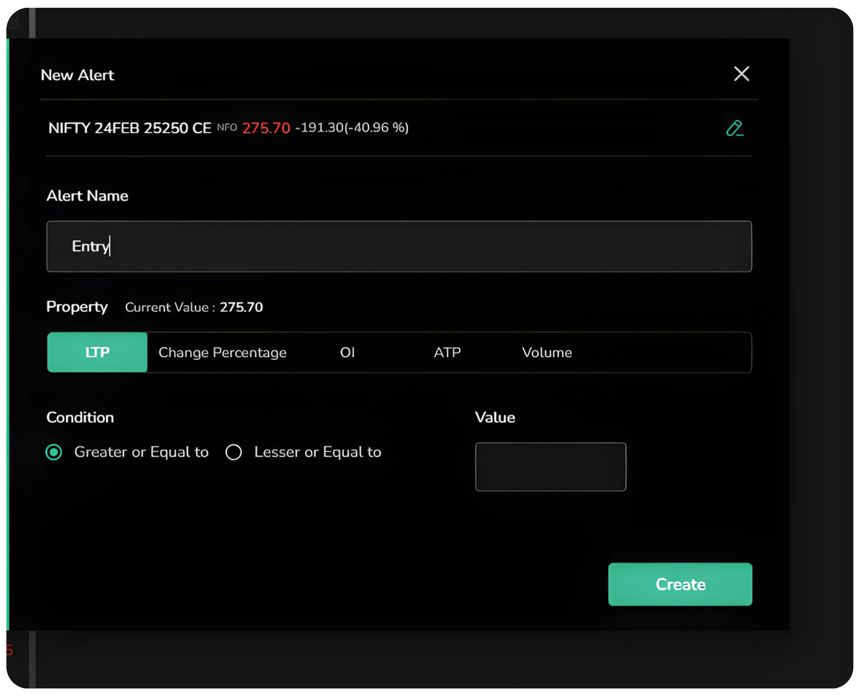The image size is (862, 695).
Task: Choose the OI property
Action: tap(347, 352)
